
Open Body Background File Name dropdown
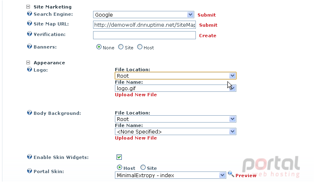point(176,131)
